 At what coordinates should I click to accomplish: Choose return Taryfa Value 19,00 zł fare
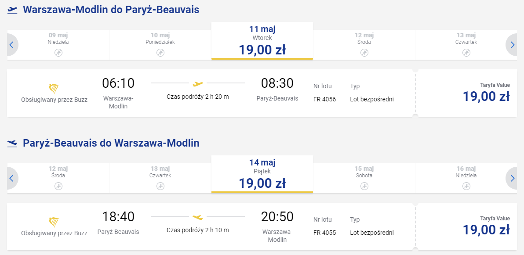point(466,226)
